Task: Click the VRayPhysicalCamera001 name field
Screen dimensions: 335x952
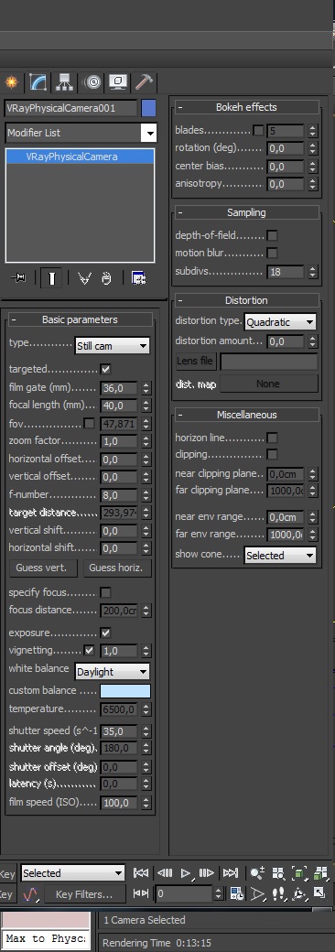Action: (x=71, y=108)
